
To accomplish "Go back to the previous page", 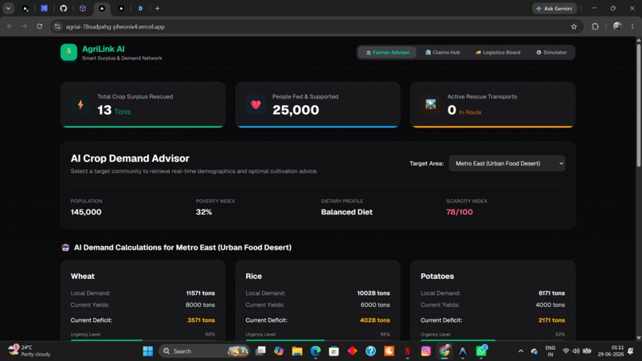I will pyautogui.click(x=10, y=26).
